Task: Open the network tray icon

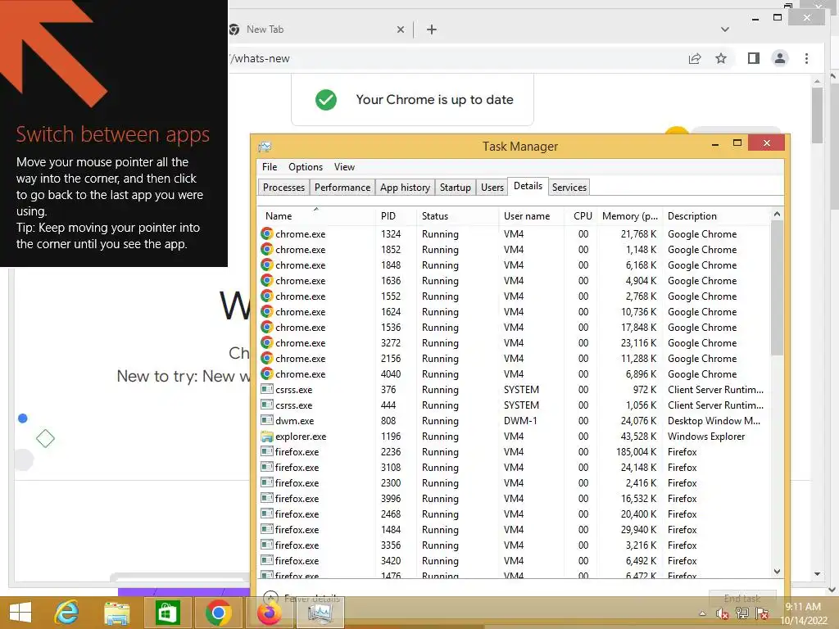Action: pos(742,613)
